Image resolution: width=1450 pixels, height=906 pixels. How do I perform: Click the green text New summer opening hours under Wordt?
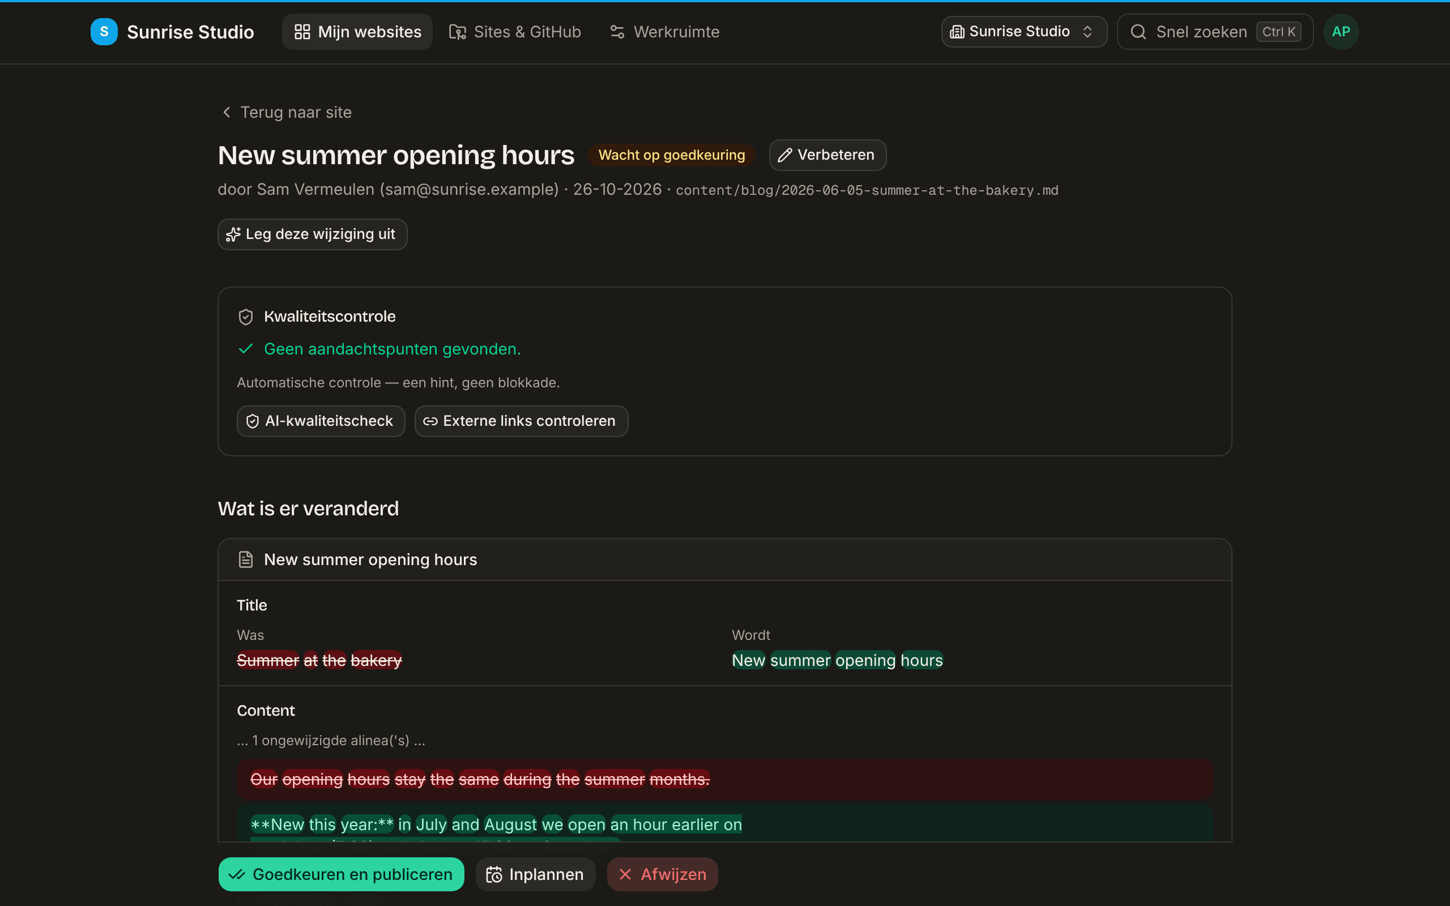837,660
